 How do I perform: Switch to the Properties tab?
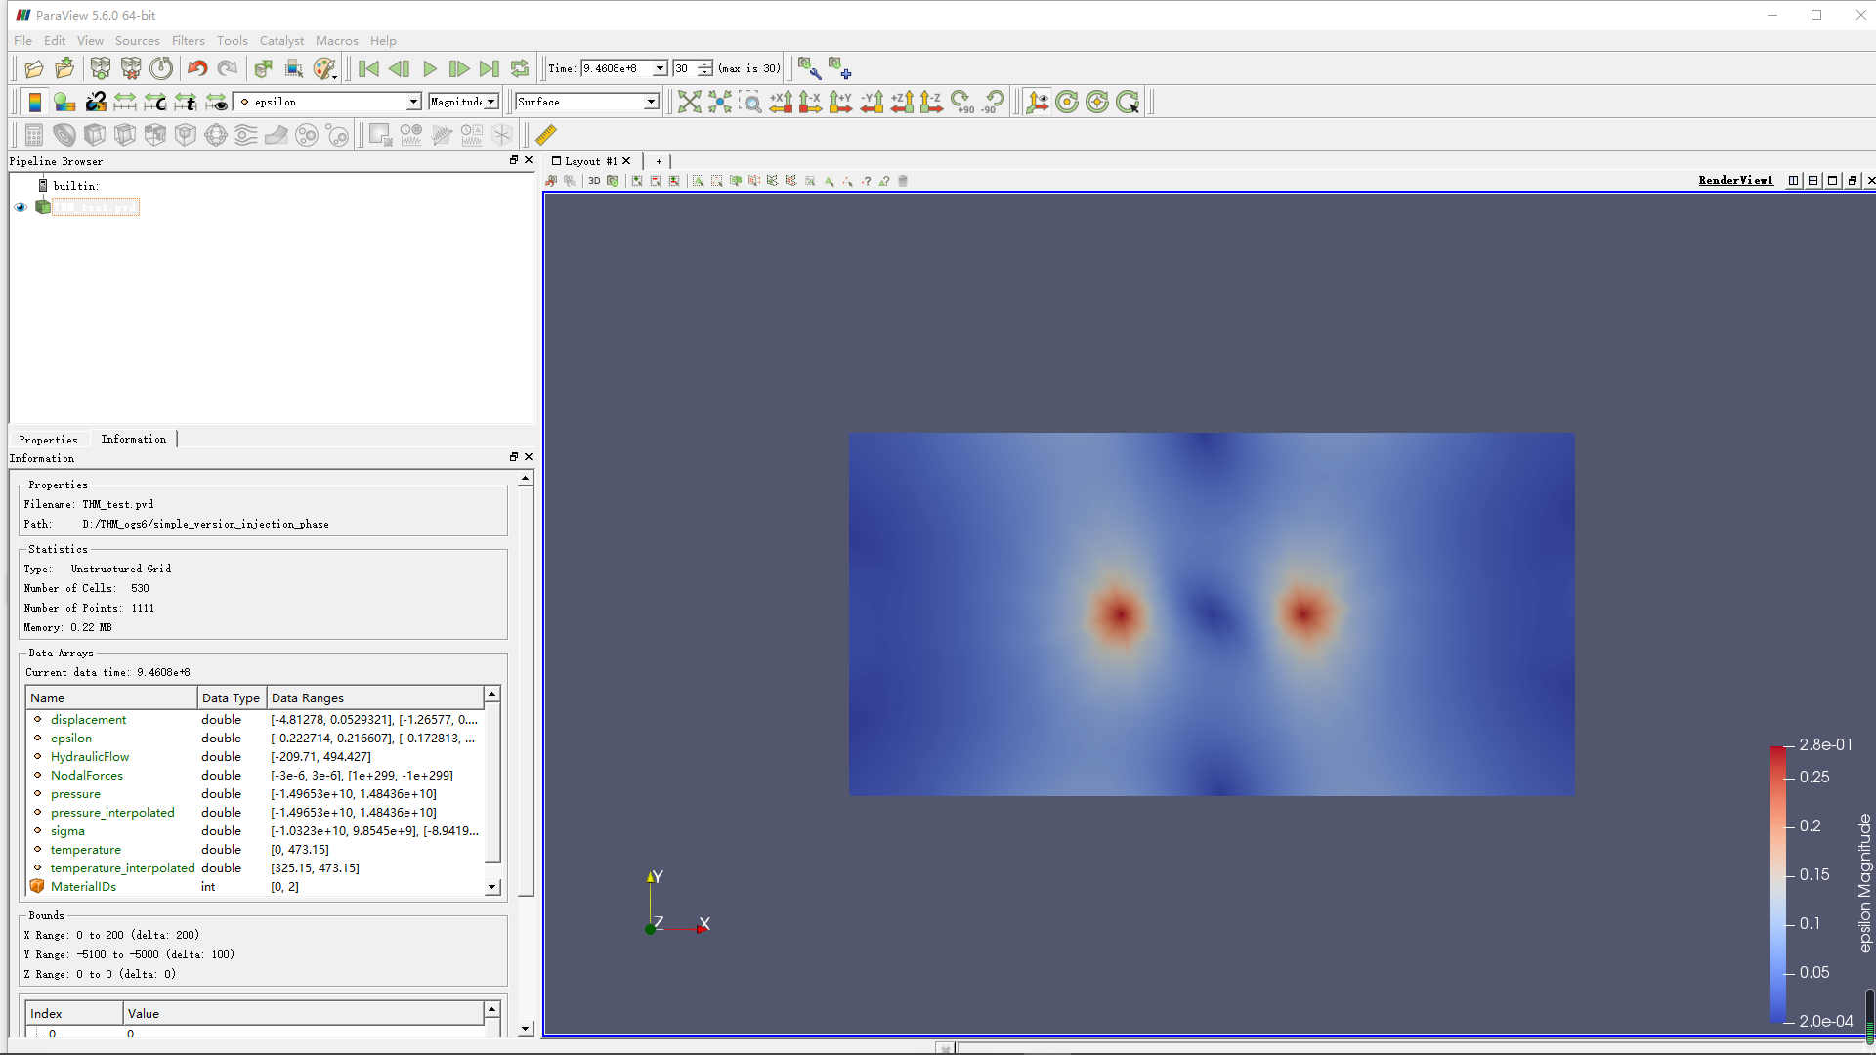[x=48, y=440]
